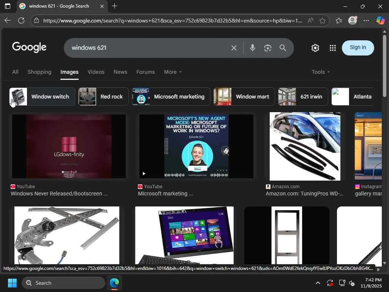Show hidden system tray icons

click(318, 283)
